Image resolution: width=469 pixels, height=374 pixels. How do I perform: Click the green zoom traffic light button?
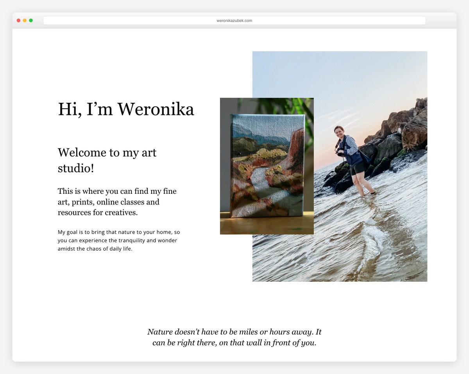coord(30,20)
